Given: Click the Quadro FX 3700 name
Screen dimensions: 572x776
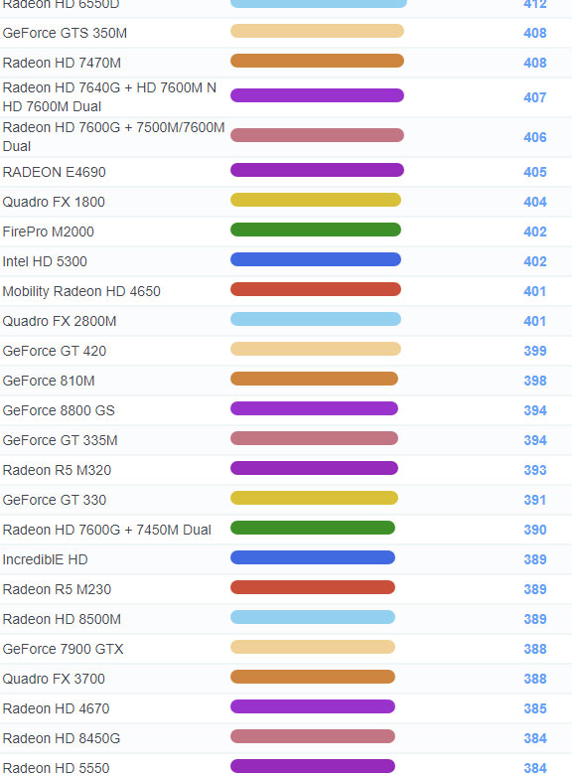Looking at the screenshot, I should 54,679.
